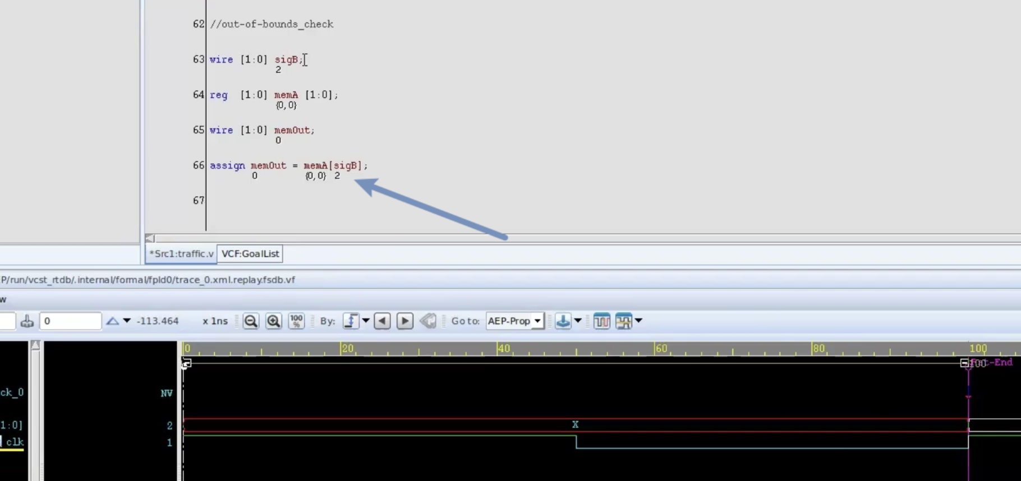Click the memOut identifier on line 65

pyautogui.click(x=292, y=130)
